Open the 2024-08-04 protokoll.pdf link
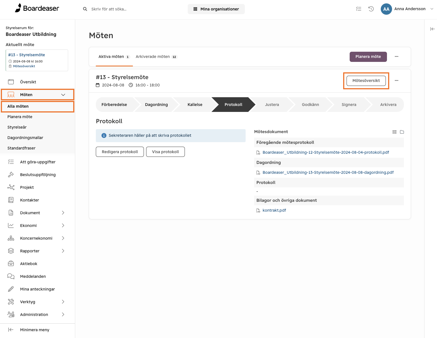 click(326, 152)
